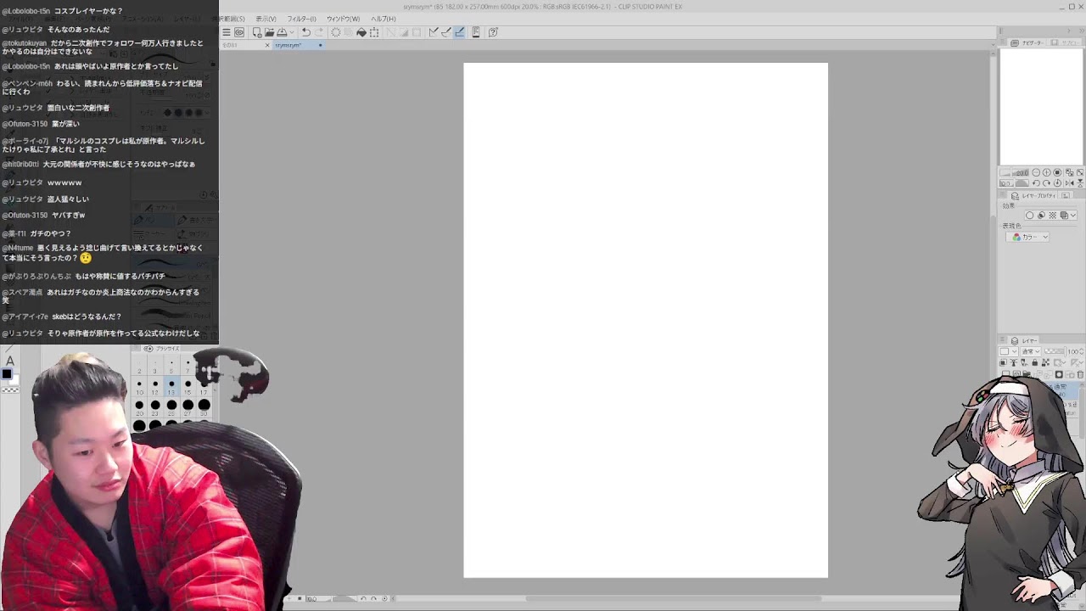The width and height of the screenshot is (1086, 611).
Task: Select brush size 13 preset
Action: pos(171,387)
